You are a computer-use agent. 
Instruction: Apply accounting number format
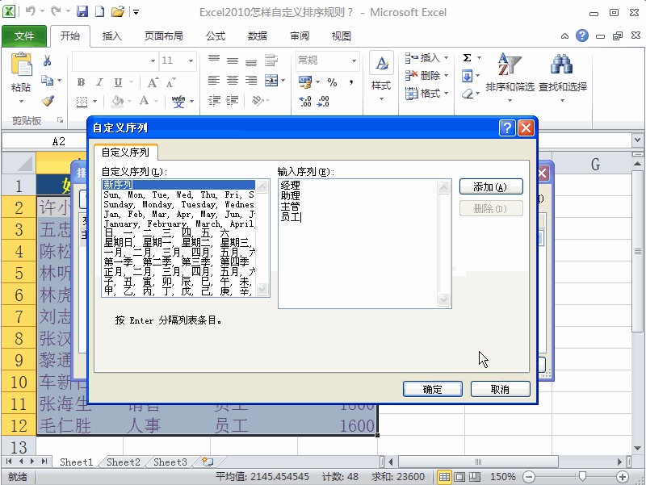coord(305,82)
